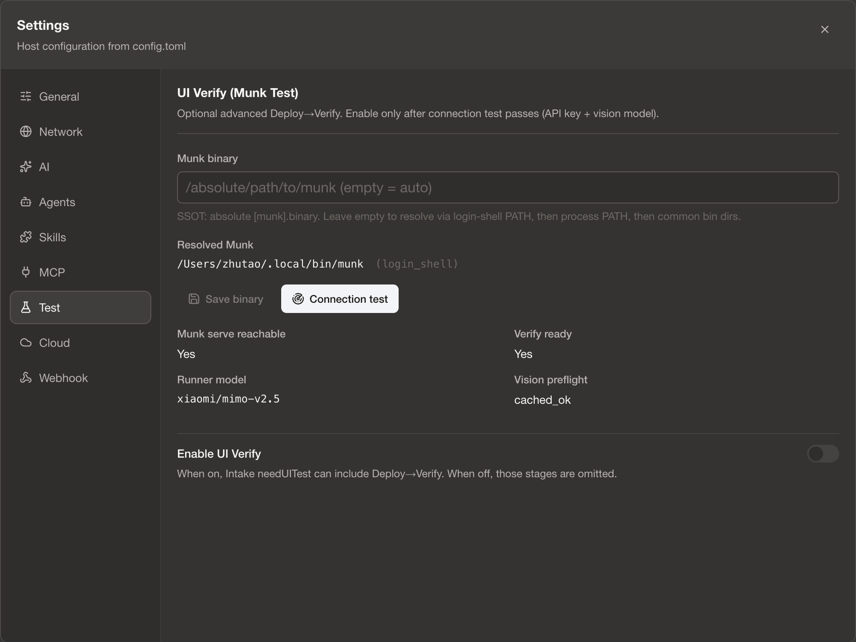This screenshot has height=642, width=856.
Task: Open the Cloud settings tab
Action: click(x=81, y=342)
